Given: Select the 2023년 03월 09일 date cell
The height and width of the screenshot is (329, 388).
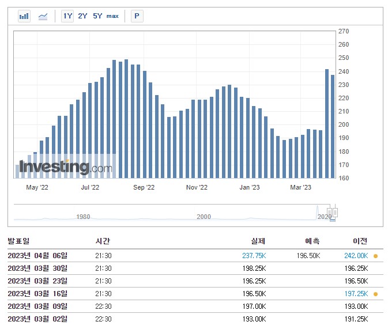Looking at the screenshot, I should (x=37, y=307).
